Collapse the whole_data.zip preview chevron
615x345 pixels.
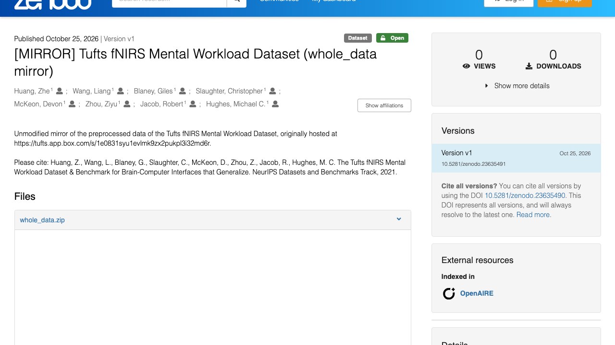click(x=399, y=219)
